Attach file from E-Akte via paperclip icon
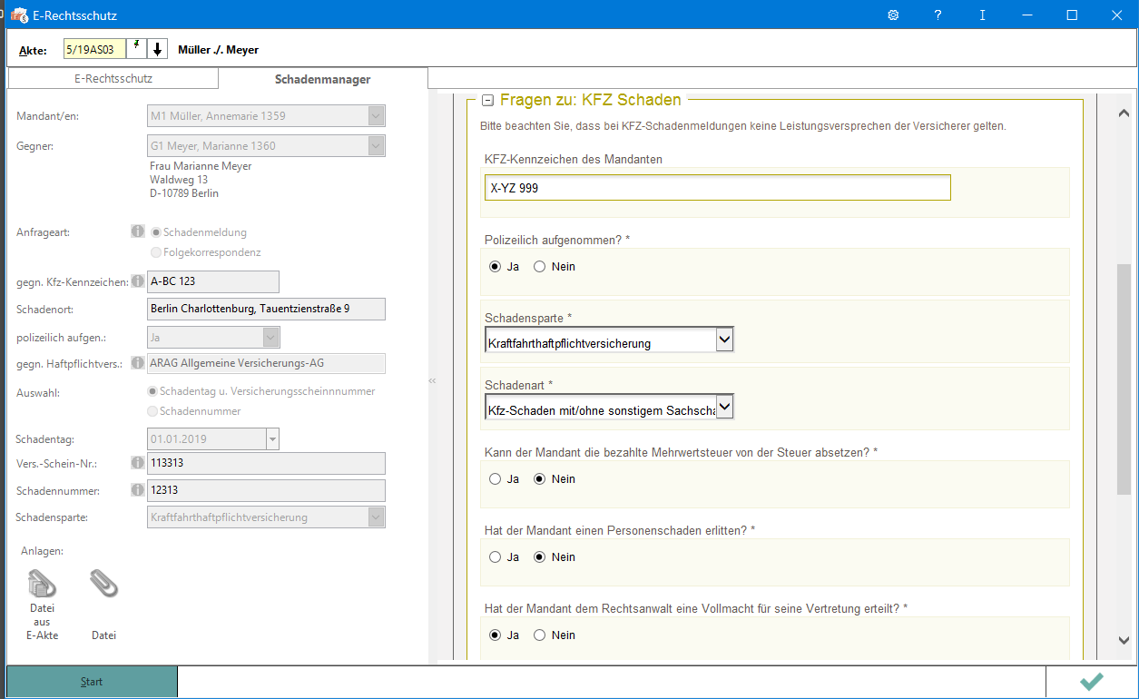This screenshot has width=1139, height=699. click(x=42, y=584)
